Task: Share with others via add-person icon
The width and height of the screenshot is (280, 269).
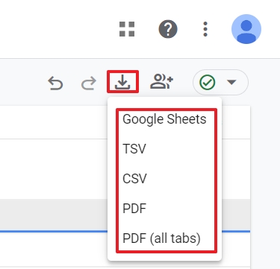Action: tap(161, 81)
